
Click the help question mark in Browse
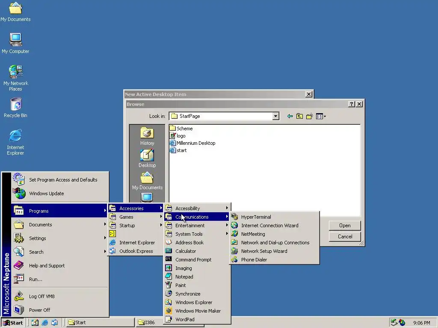coord(352,104)
